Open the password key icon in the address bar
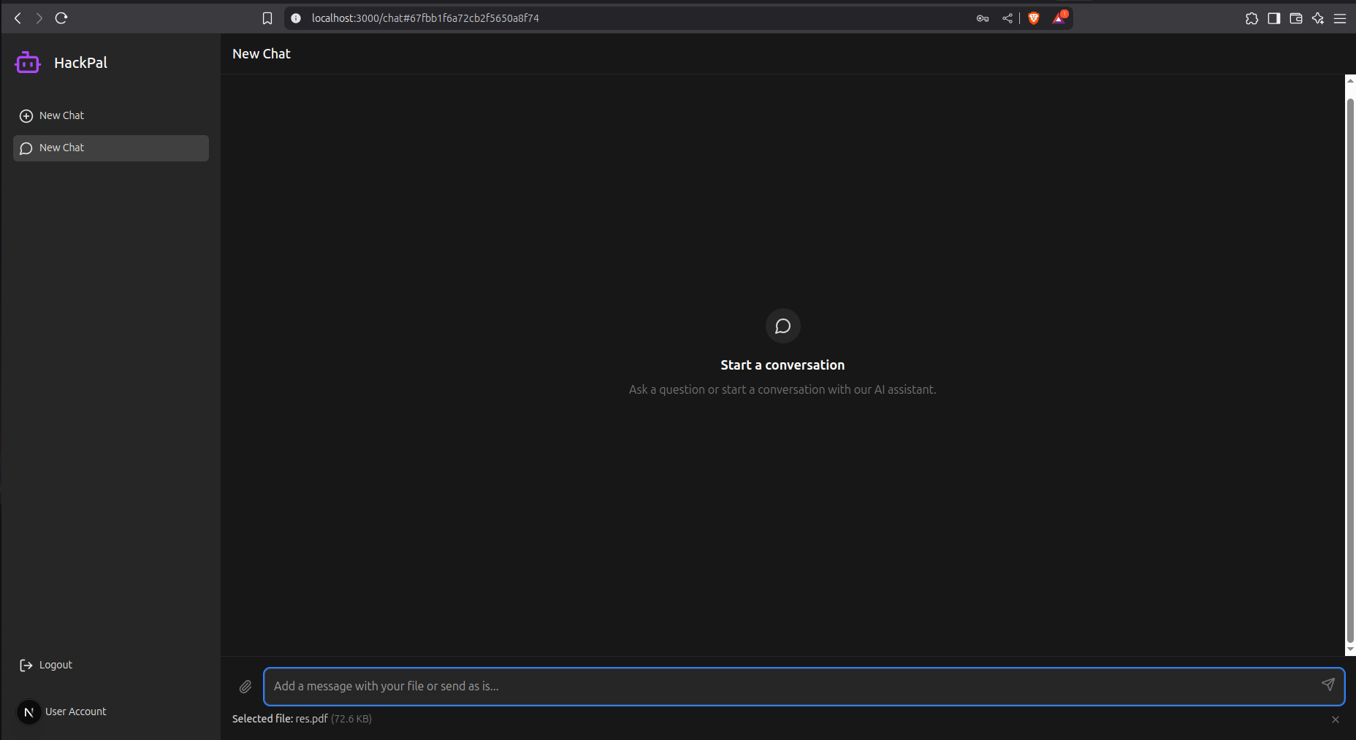Screen dimensions: 1356x740 983,18
